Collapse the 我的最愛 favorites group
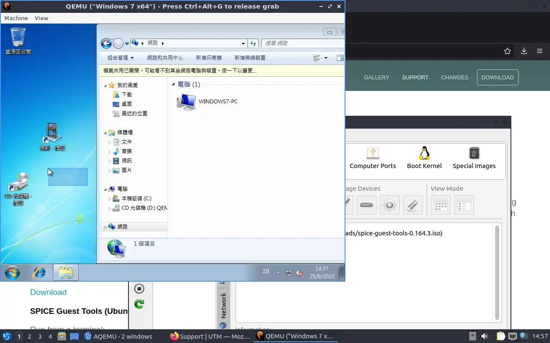The width and height of the screenshot is (550, 343). (105, 86)
